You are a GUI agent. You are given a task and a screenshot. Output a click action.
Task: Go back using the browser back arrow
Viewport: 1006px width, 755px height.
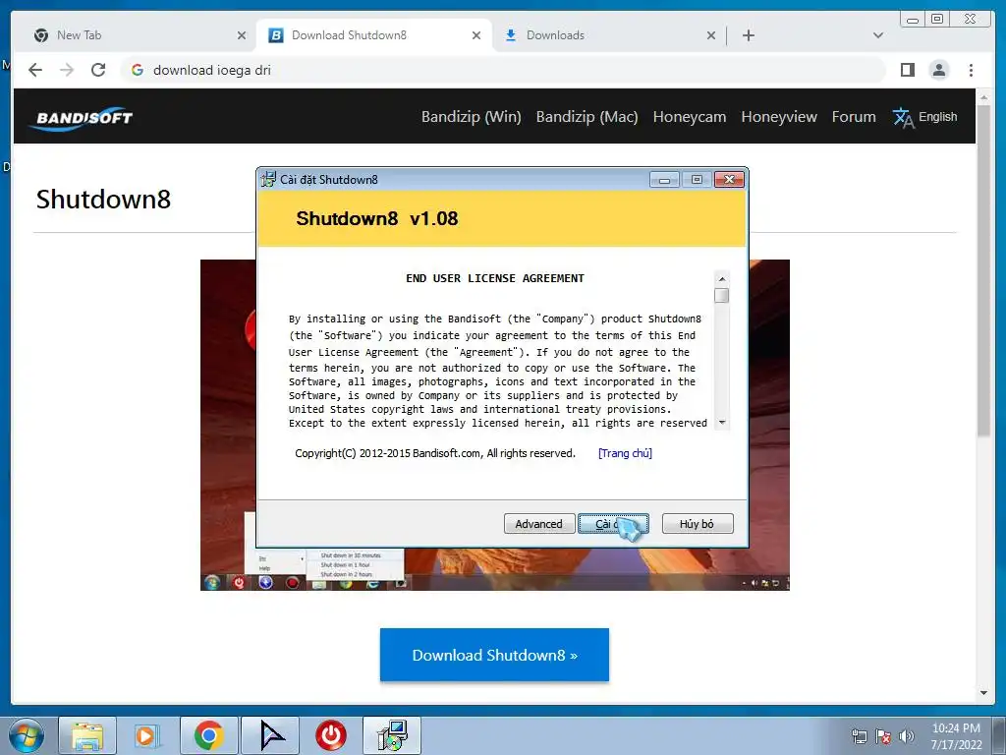(x=35, y=70)
